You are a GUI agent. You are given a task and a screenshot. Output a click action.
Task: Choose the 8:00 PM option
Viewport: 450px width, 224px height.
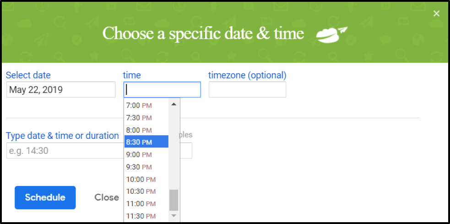click(x=146, y=130)
